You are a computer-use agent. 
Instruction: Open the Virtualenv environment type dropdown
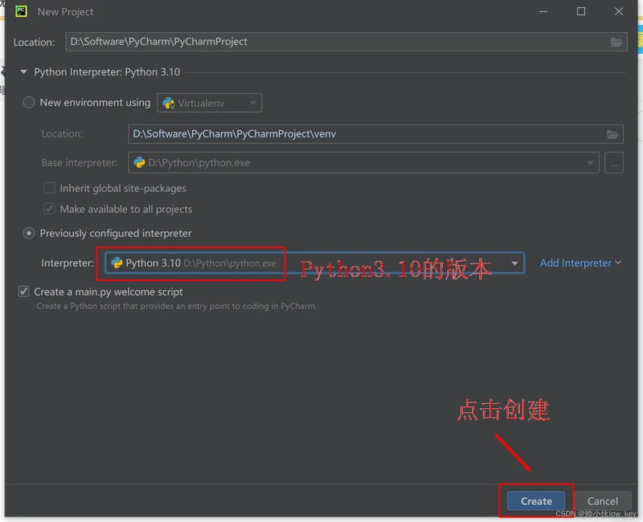point(209,103)
